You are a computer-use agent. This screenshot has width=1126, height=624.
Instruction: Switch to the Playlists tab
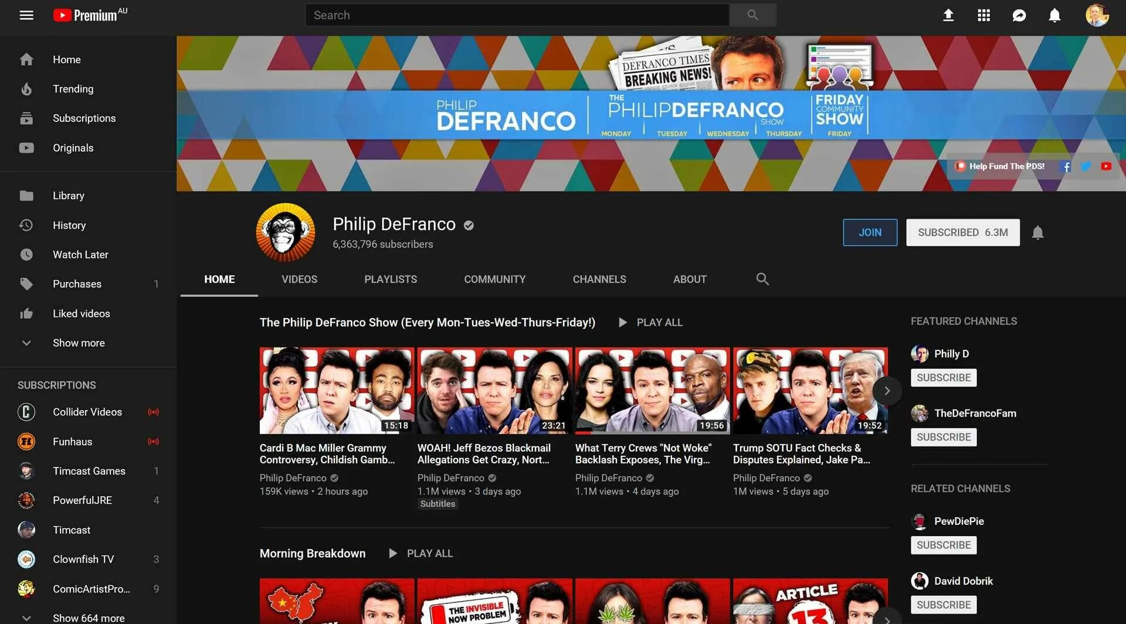(x=391, y=279)
